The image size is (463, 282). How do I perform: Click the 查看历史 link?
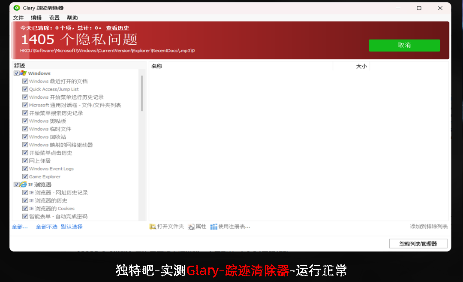(117, 28)
